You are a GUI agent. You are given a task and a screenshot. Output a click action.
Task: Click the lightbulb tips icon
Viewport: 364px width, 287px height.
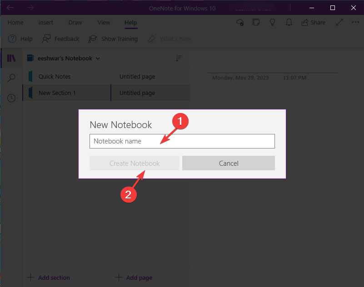click(x=272, y=22)
